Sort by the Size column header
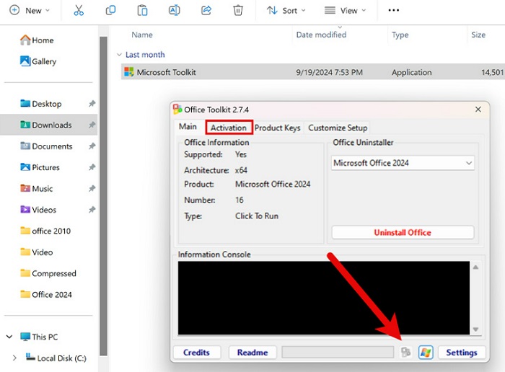The image size is (505, 372). click(478, 35)
